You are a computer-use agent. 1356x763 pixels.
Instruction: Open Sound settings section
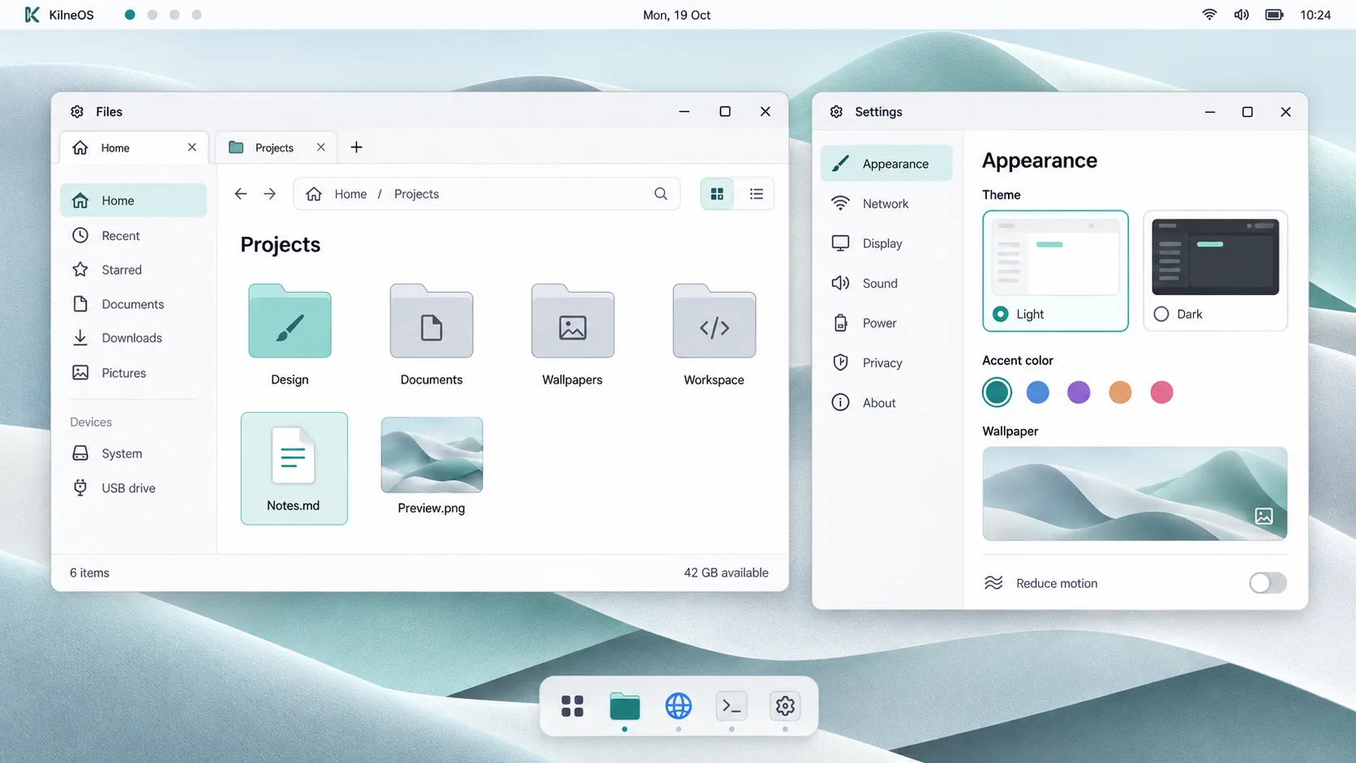pyautogui.click(x=886, y=283)
